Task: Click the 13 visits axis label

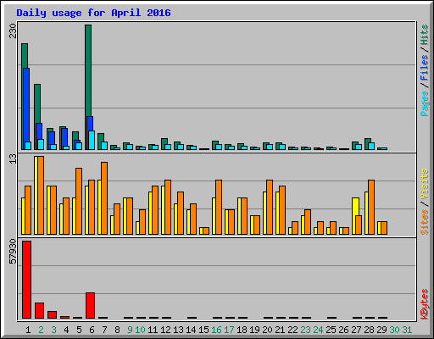Action: (x=13, y=158)
